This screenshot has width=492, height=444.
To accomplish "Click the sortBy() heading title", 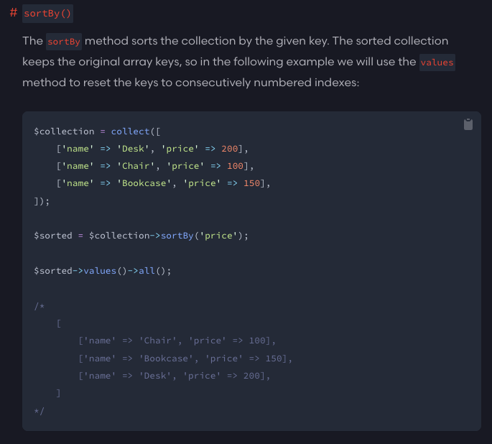I will 48,14.
